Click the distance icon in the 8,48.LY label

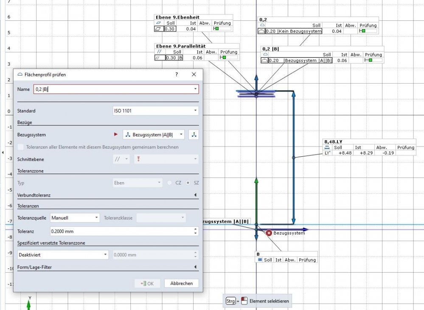point(327,147)
